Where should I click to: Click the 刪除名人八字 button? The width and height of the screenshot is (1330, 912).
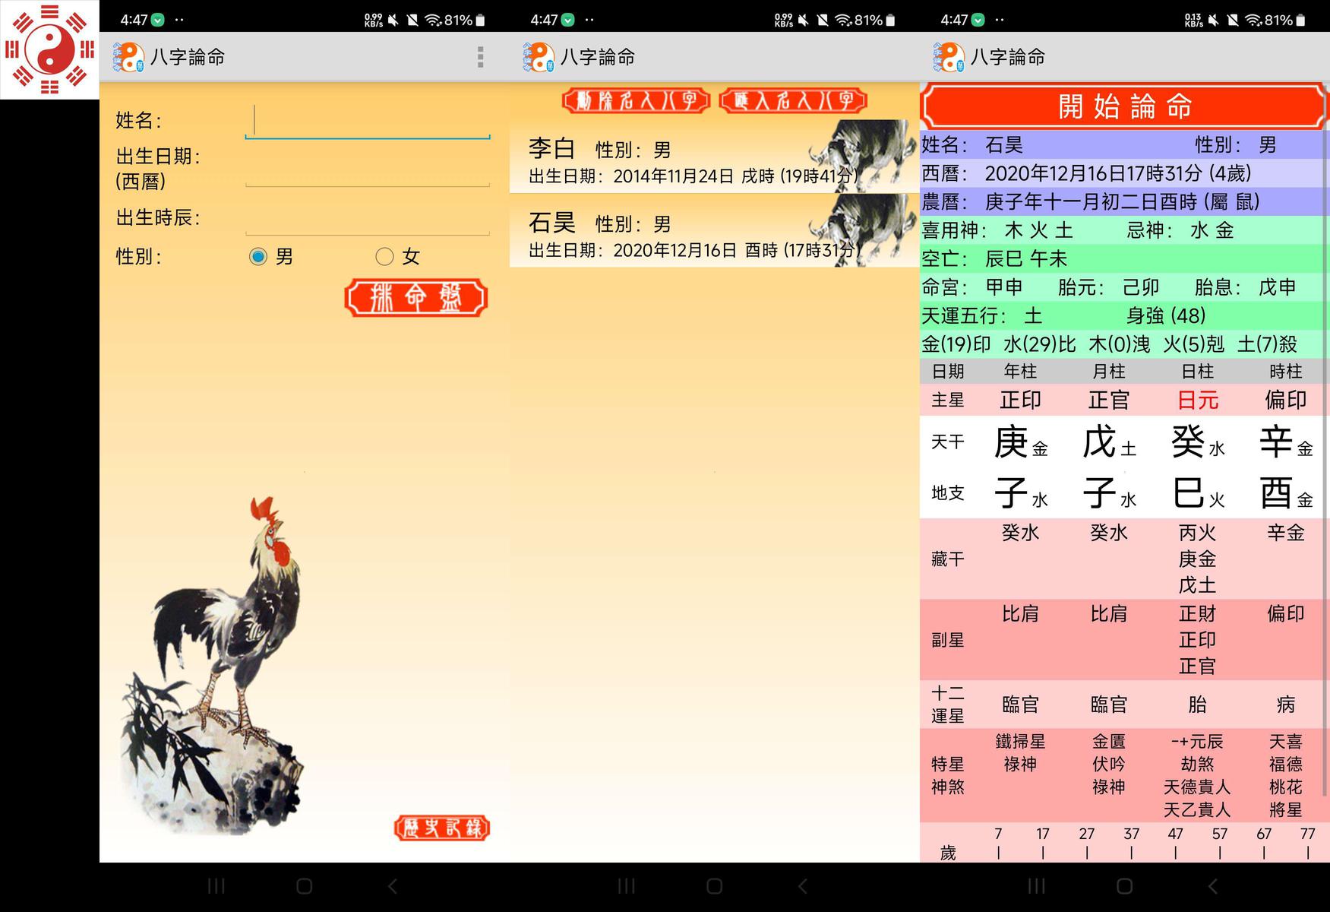636,100
